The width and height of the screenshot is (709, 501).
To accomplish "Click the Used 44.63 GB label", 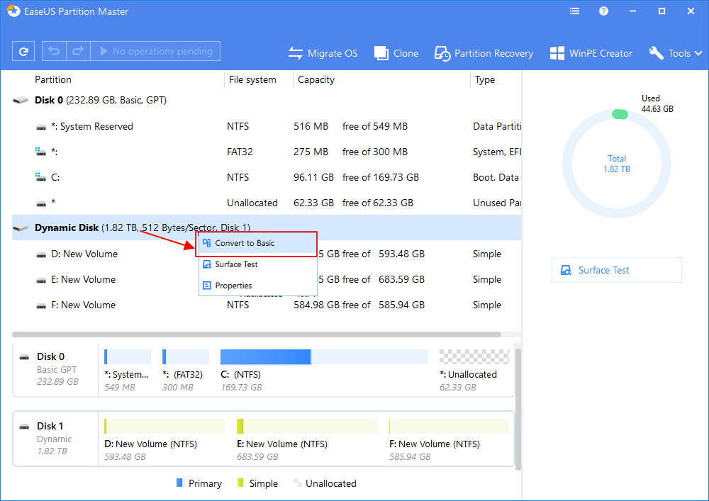I will coord(657,103).
